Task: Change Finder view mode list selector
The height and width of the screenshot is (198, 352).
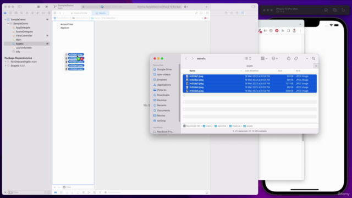Action: coord(248,59)
